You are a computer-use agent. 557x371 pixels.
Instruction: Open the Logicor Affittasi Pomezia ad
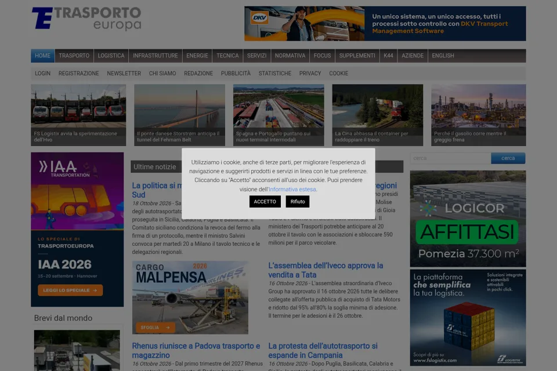pos(468,219)
